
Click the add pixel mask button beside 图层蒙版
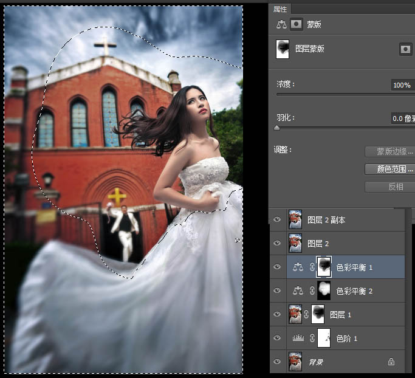(405, 49)
